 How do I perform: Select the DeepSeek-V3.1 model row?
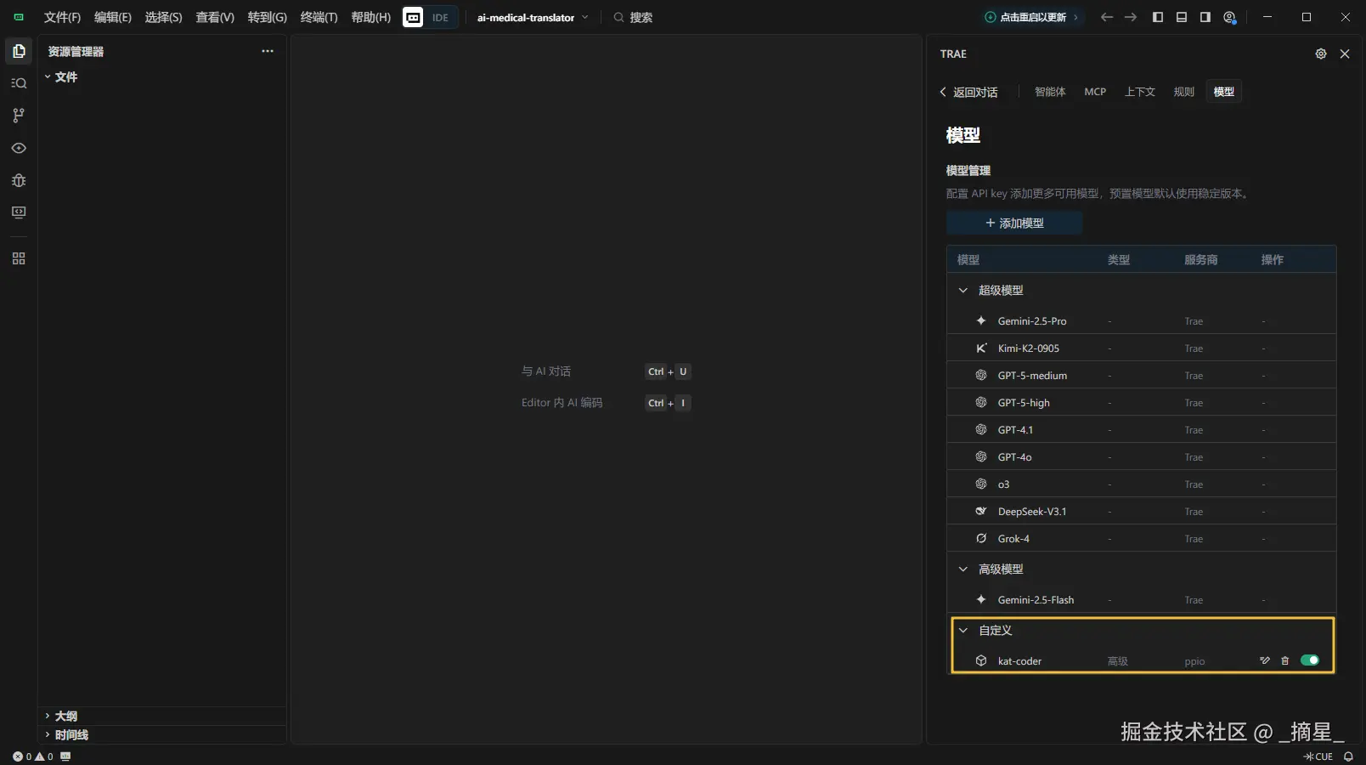point(1142,511)
